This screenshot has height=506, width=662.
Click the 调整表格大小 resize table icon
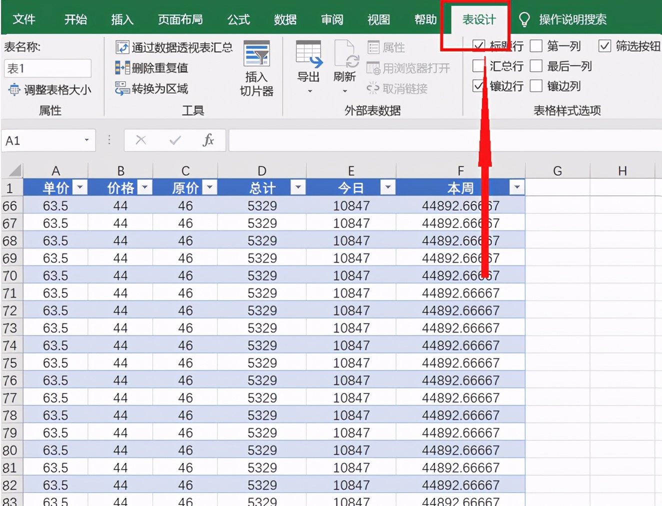click(x=14, y=90)
